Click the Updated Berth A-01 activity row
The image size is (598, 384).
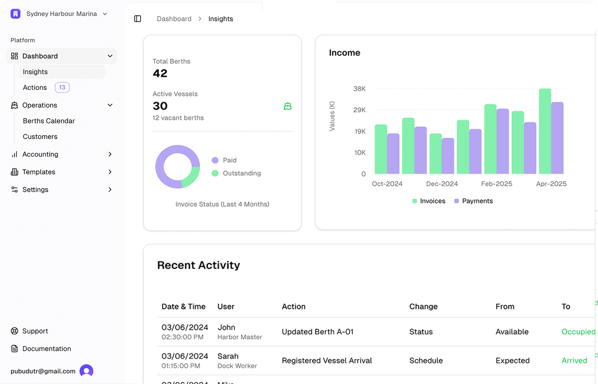click(318, 332)
